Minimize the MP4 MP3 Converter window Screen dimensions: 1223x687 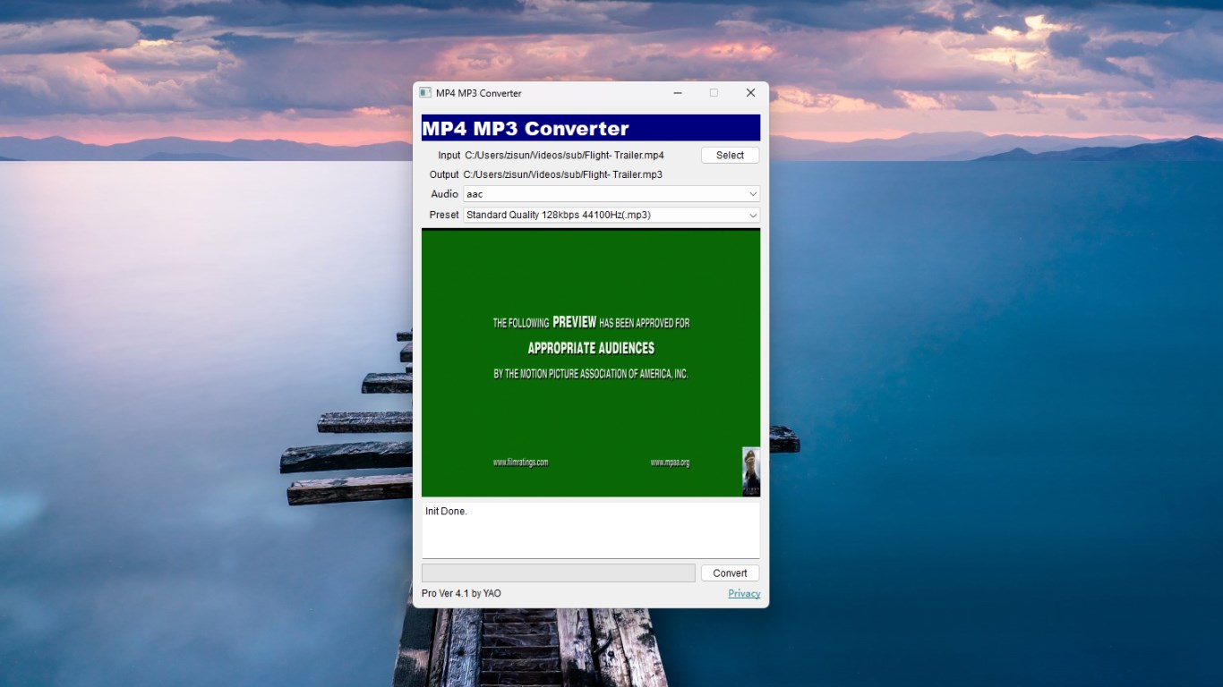[678, 93]
